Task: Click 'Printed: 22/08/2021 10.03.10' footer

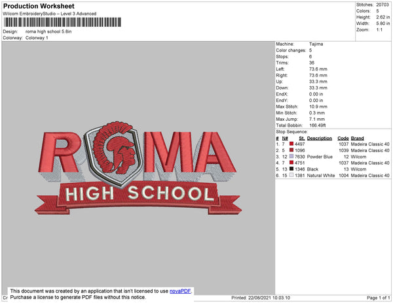Action: (261, 298)
